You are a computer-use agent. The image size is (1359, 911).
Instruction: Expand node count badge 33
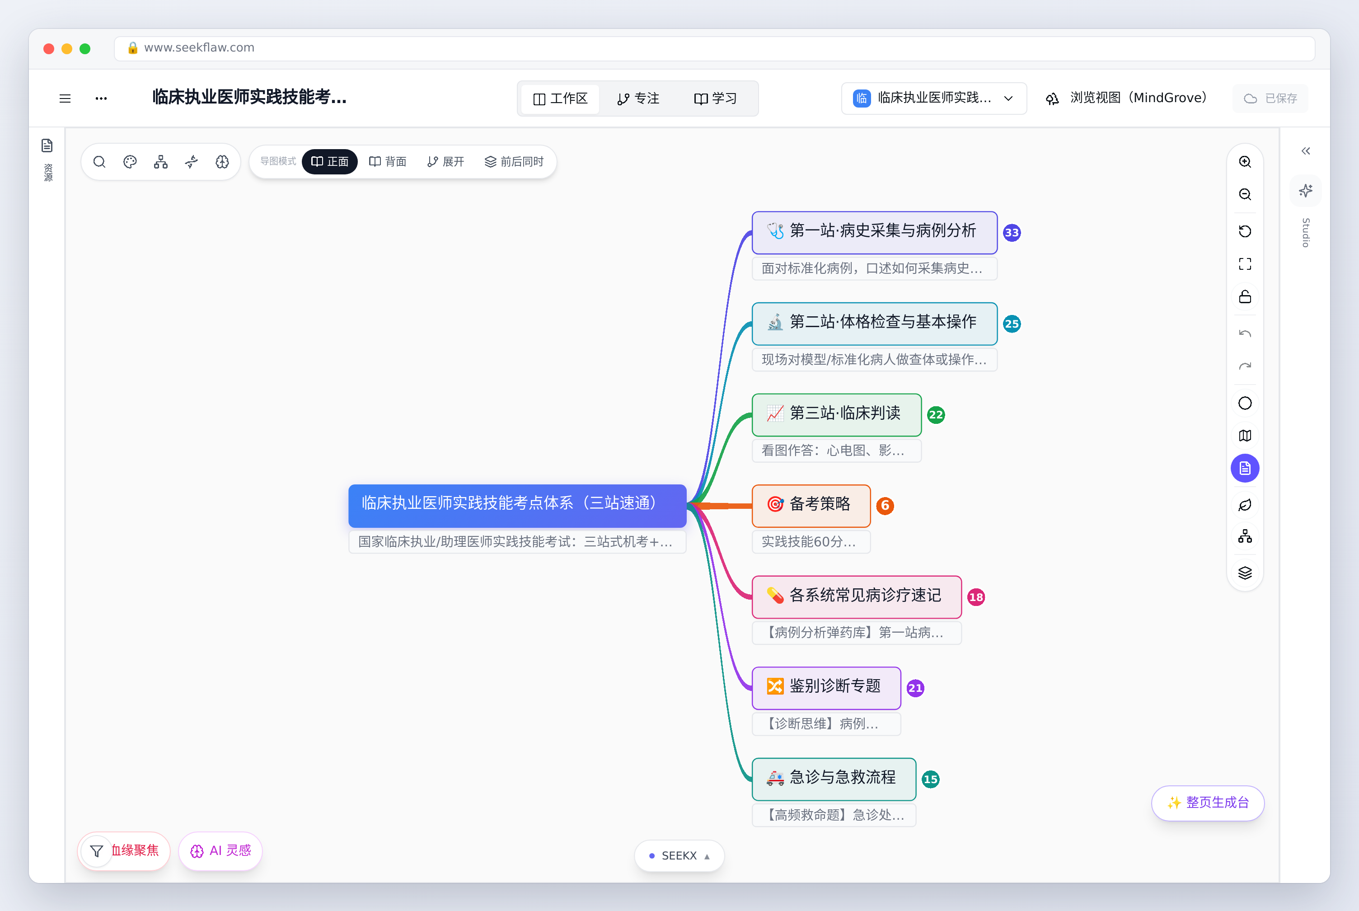[x=1012, y=232]
